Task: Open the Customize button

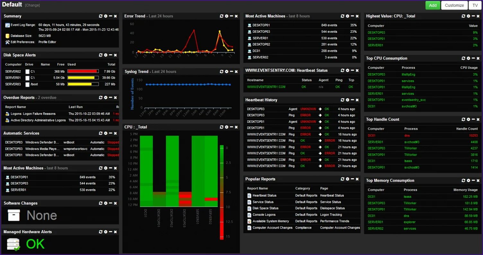Action: coord(454,5)
